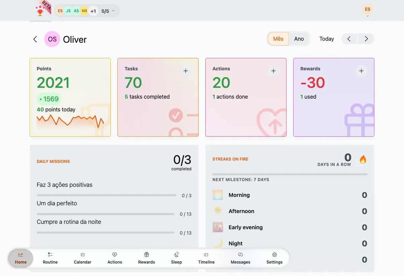Select the AS member avatar

click(x=76, y=11)
